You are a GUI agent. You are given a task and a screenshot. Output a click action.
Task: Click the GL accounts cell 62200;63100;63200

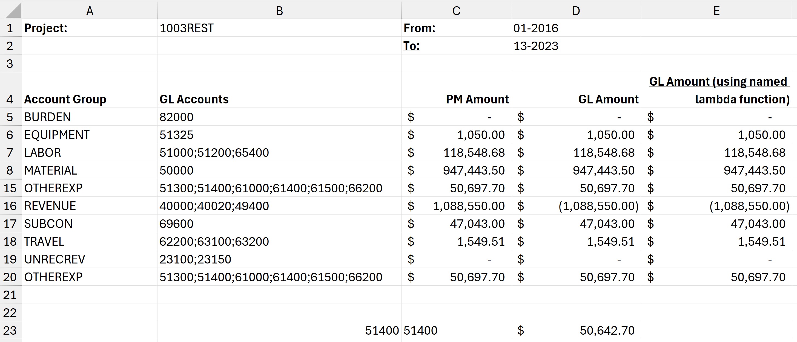coord(279,241)
